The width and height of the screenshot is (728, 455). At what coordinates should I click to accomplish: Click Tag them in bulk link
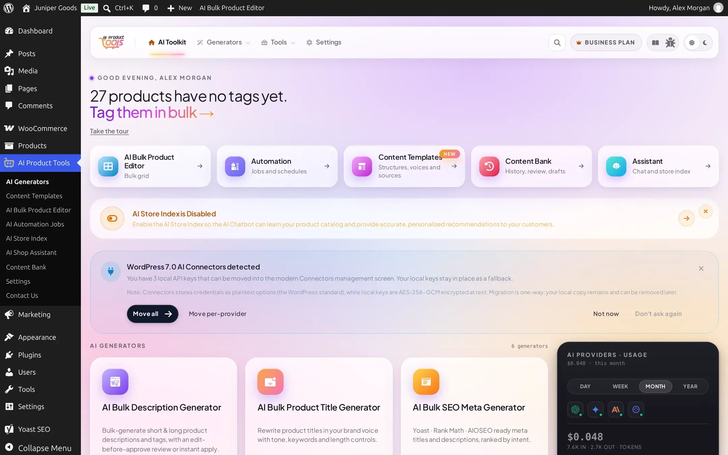(x=152, y=113)
